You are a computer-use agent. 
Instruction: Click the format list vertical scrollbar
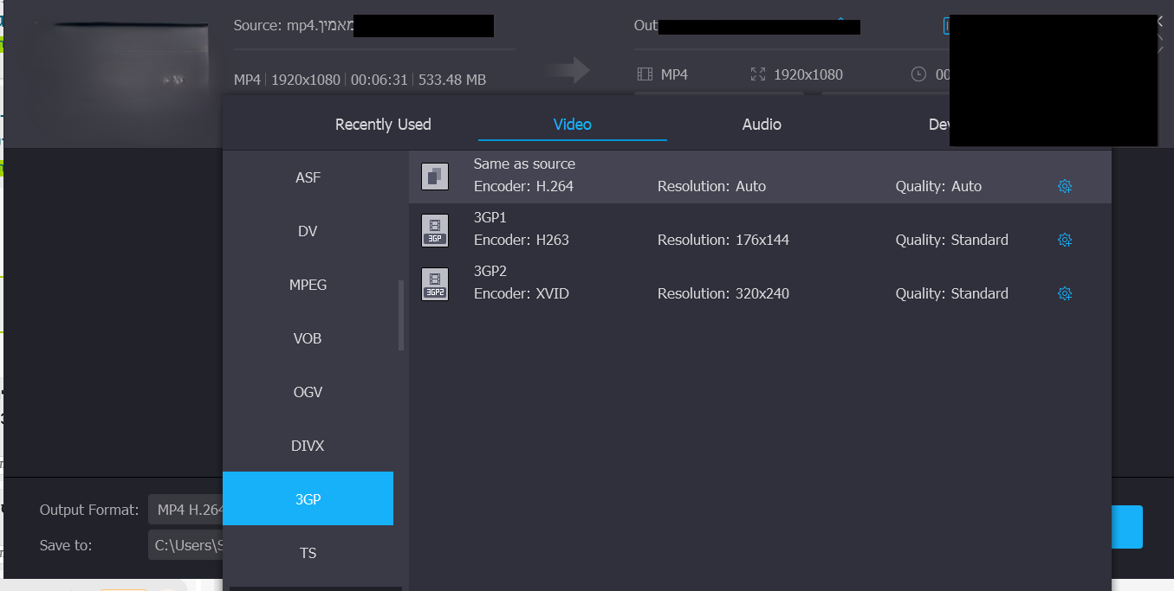401,315
